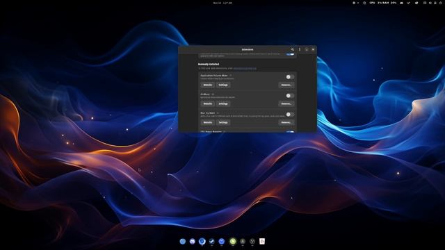445x250 pixels.
Task: Open the ArcMenu extension website
Action: click(207, 103)
